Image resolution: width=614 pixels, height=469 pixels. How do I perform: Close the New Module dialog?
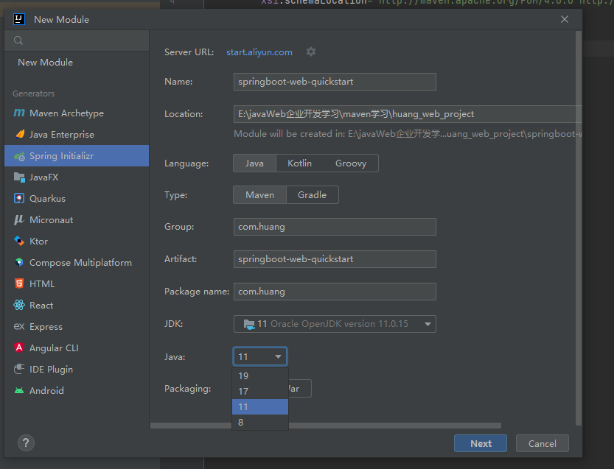click(x=565, y=19)
